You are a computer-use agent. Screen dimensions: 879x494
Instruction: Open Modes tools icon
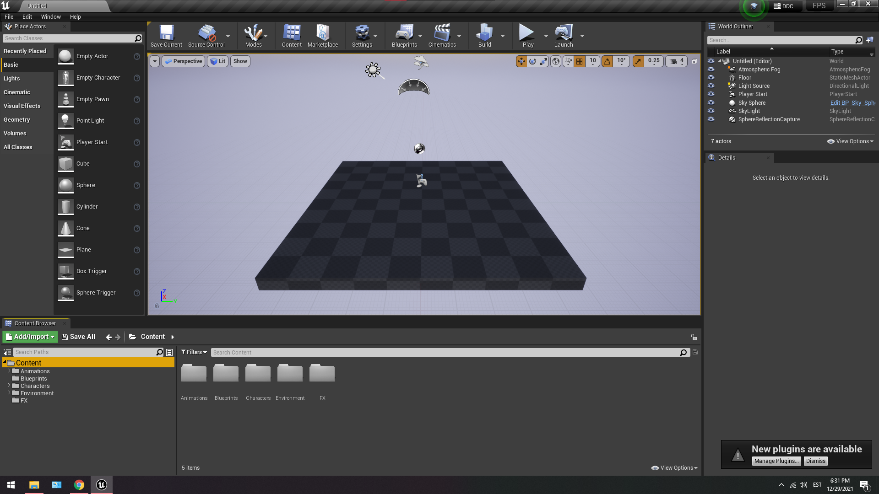[253, 33]
